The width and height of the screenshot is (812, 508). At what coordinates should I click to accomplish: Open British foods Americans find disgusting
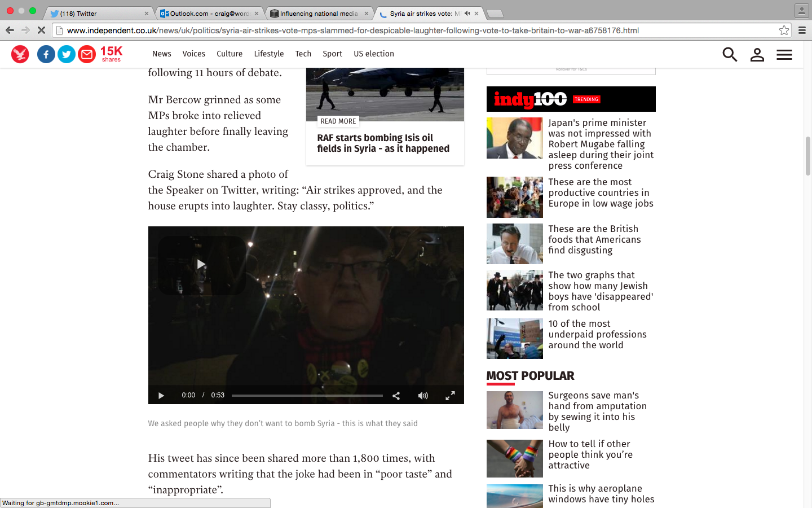coord(595,239)
